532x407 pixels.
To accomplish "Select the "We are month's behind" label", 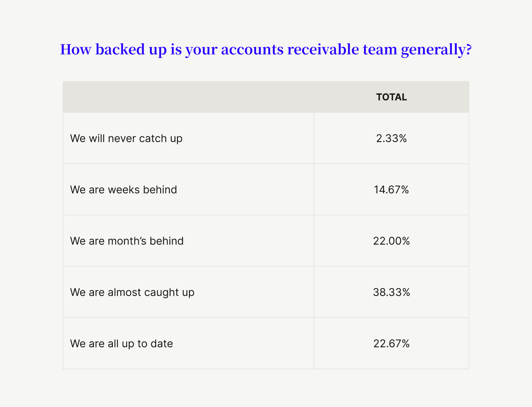I will (x=127, y=241).
